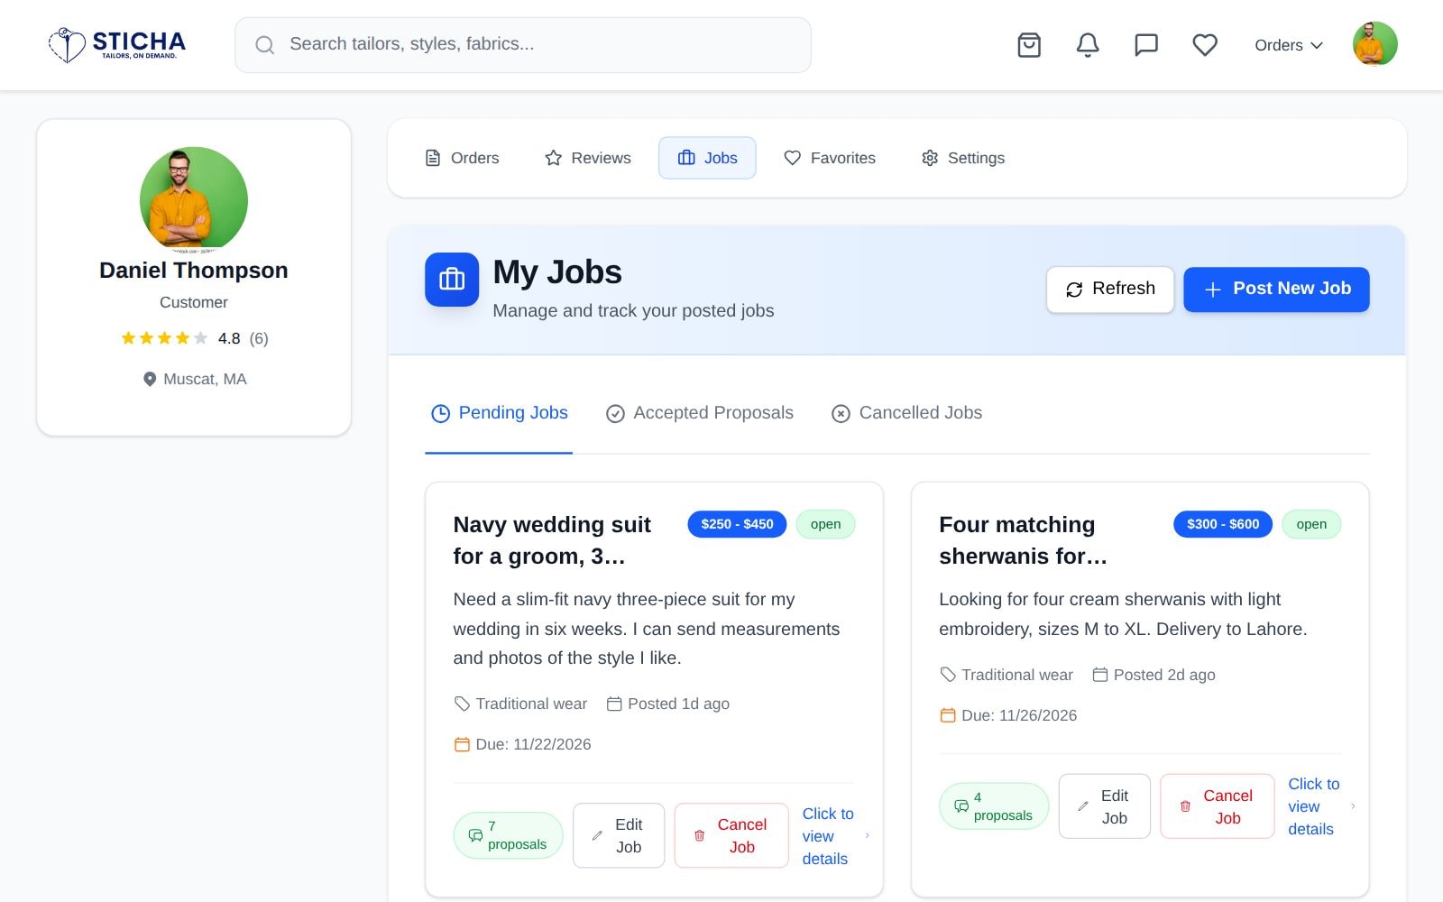Viewport: 1443px width, 902px height.
Task: Select the Pending Jobs tab
Action: coord(499,413)
